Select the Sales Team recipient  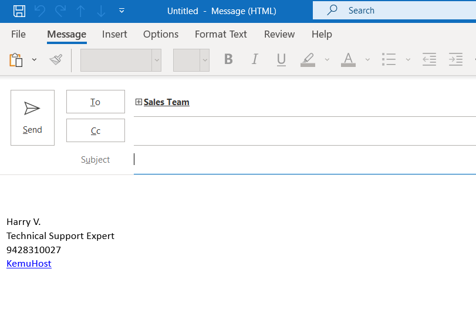166,102
